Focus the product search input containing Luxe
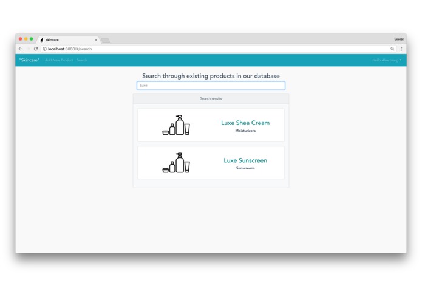This screenshot has height=300, width=422. [211, 86]
